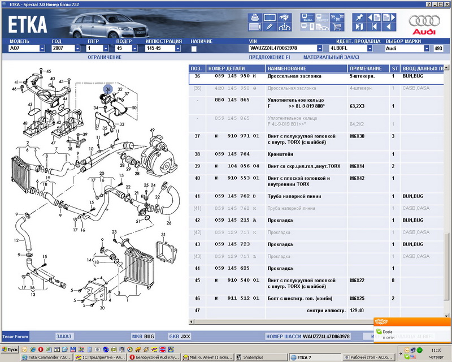Open the ГОД year dropdown
The height and width of the screenshot is (362, 452).
(77, 48)
